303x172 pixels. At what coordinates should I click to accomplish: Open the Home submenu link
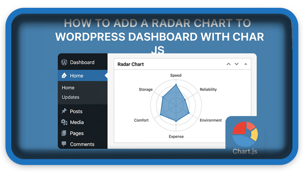68,88
